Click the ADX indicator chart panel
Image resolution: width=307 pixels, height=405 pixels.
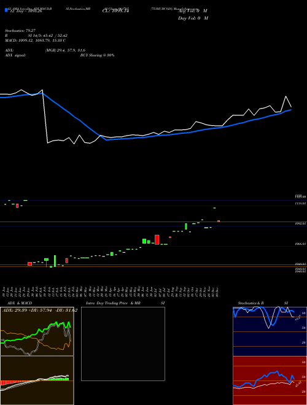[x=37, y=331]
